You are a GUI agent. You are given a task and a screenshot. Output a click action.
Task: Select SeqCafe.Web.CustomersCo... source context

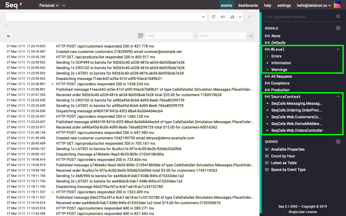296,117
